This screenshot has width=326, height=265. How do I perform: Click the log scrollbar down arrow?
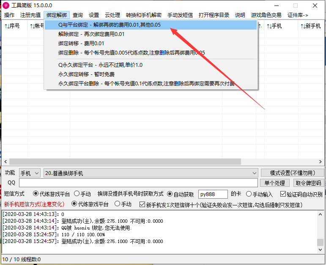[320, 250]
